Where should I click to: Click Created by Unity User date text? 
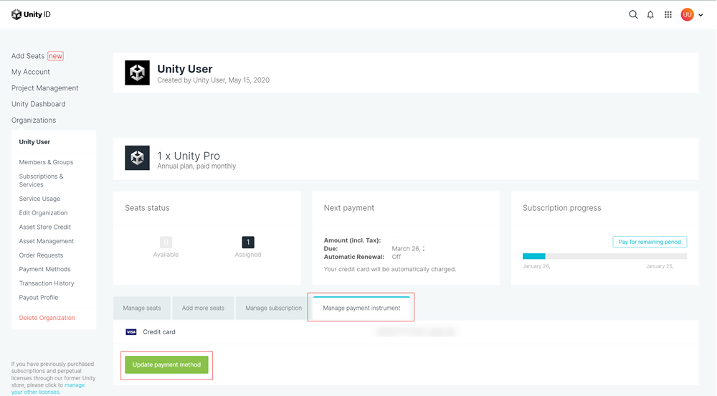pos(213,80)
